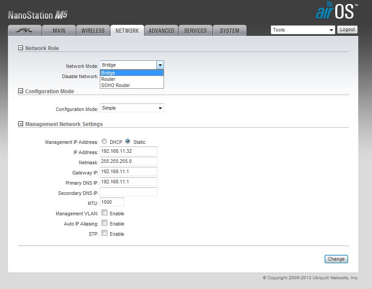Click the Secondary DNS IP field
The width and height of the screenshot is (372, 289).
[x=129, y=192]
